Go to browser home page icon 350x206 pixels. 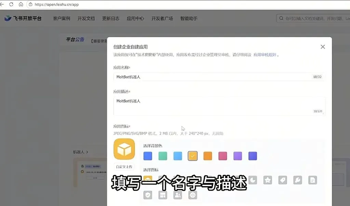pos(21,4)
